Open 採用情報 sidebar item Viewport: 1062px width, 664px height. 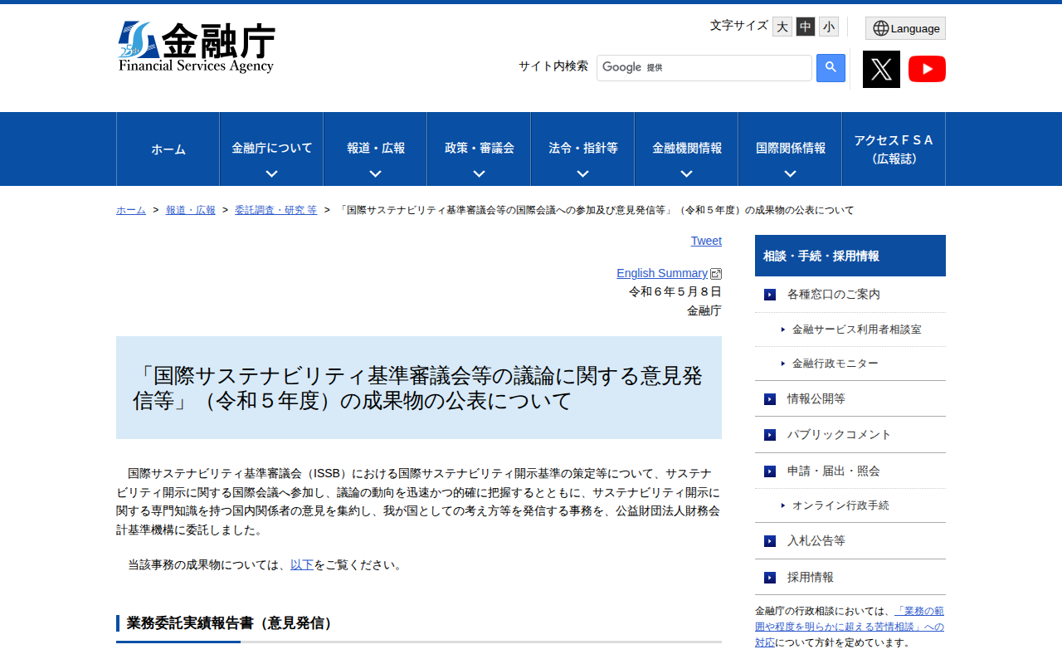tap(850, 577)
